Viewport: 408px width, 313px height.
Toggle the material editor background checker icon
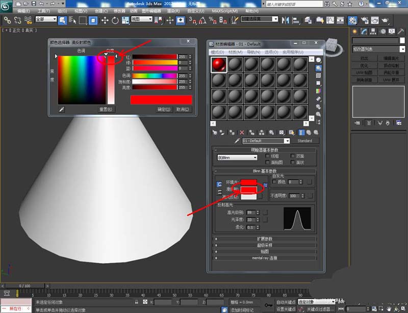click(319, 75)
